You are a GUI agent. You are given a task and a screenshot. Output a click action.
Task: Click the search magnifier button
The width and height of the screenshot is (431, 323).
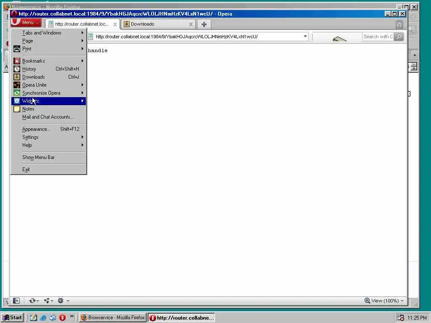(399, 37)
